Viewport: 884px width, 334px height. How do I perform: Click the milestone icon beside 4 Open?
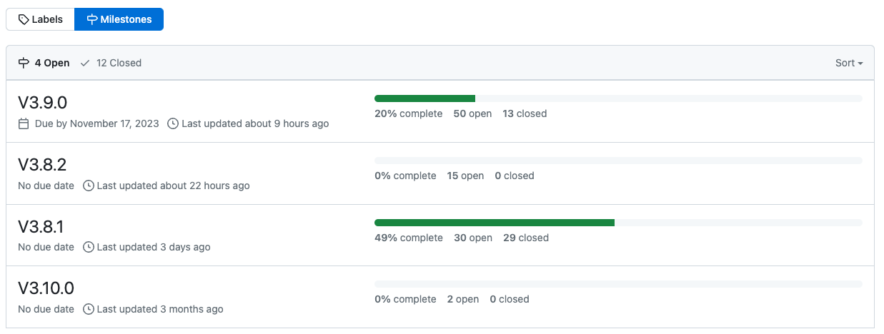click(x=24, y=63)
